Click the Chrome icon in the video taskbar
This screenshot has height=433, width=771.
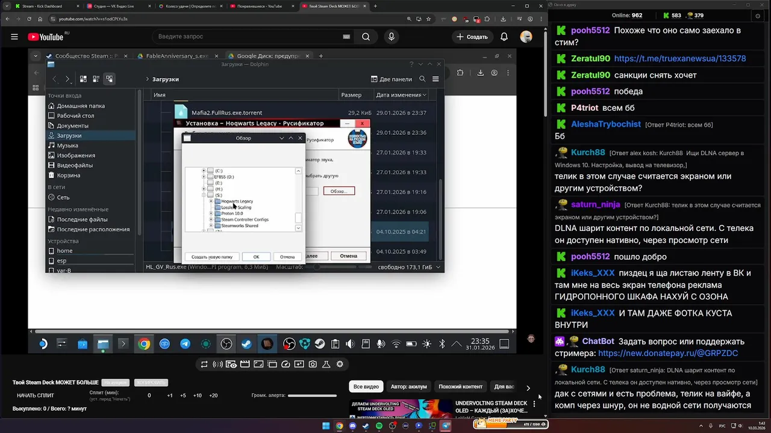pos(144,344)
